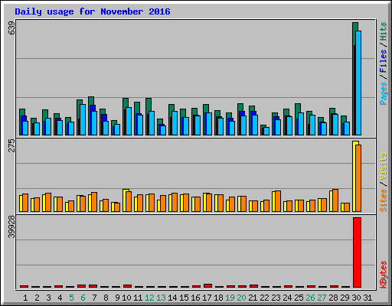Click day label 10 on the axis
The width and height of the screenshot is (392, 306).
[x=126, y=298]
